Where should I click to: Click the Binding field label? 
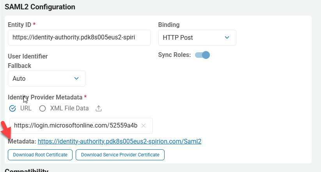point(169,25)
